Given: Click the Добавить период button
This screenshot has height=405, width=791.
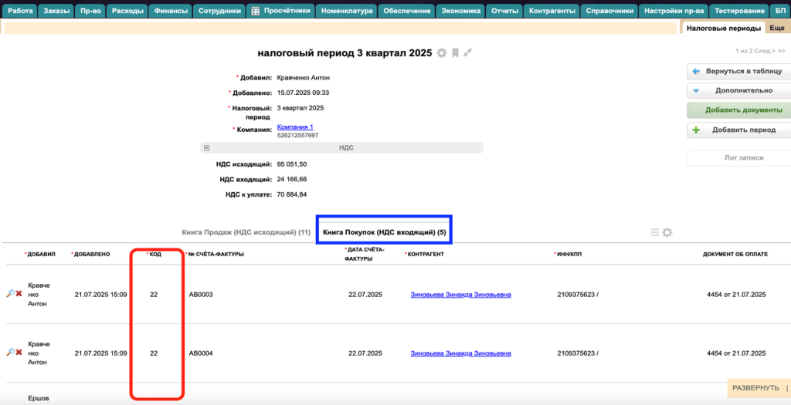Looking at the screenshot, I should pyautogui.click(x=738, y=130).
